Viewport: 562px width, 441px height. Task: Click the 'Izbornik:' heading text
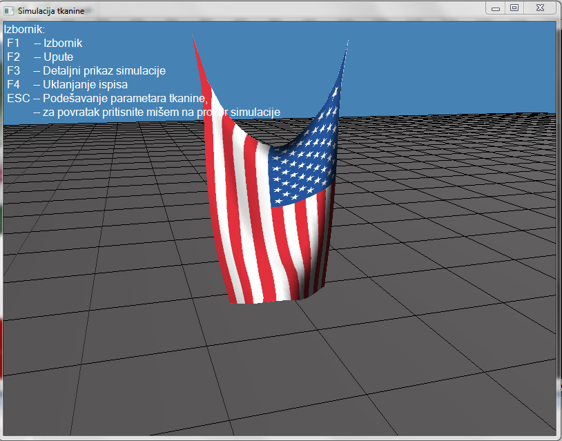[24, 30]
